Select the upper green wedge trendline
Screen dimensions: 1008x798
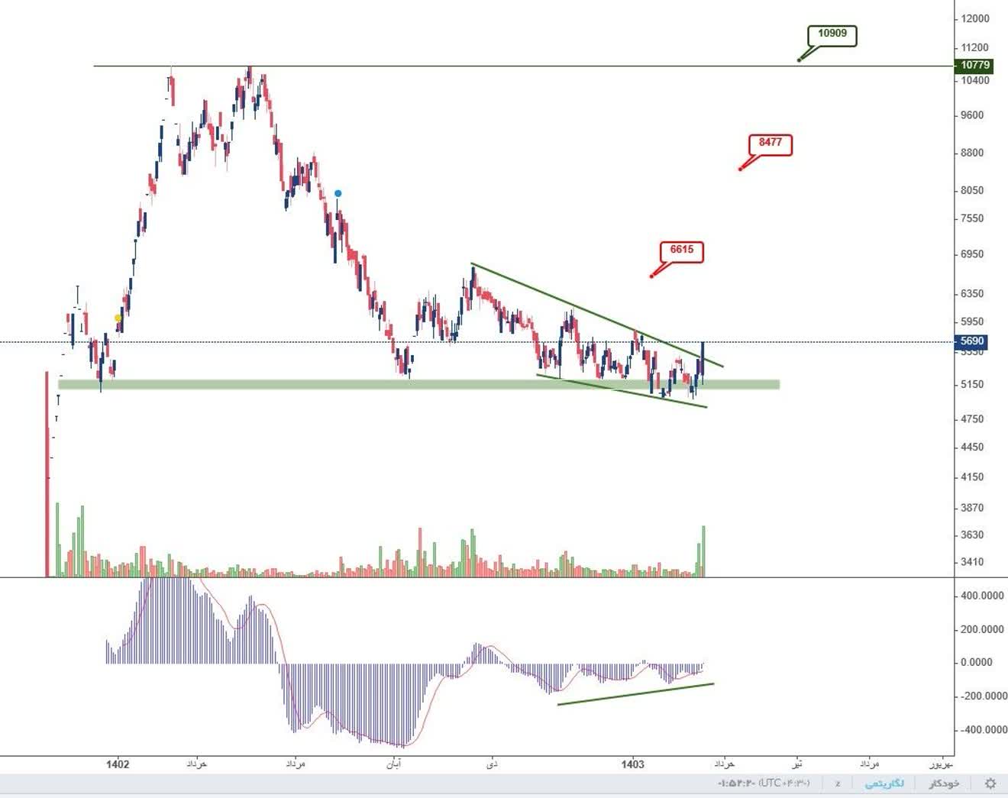pyautogui.click(x=597, y=315)
